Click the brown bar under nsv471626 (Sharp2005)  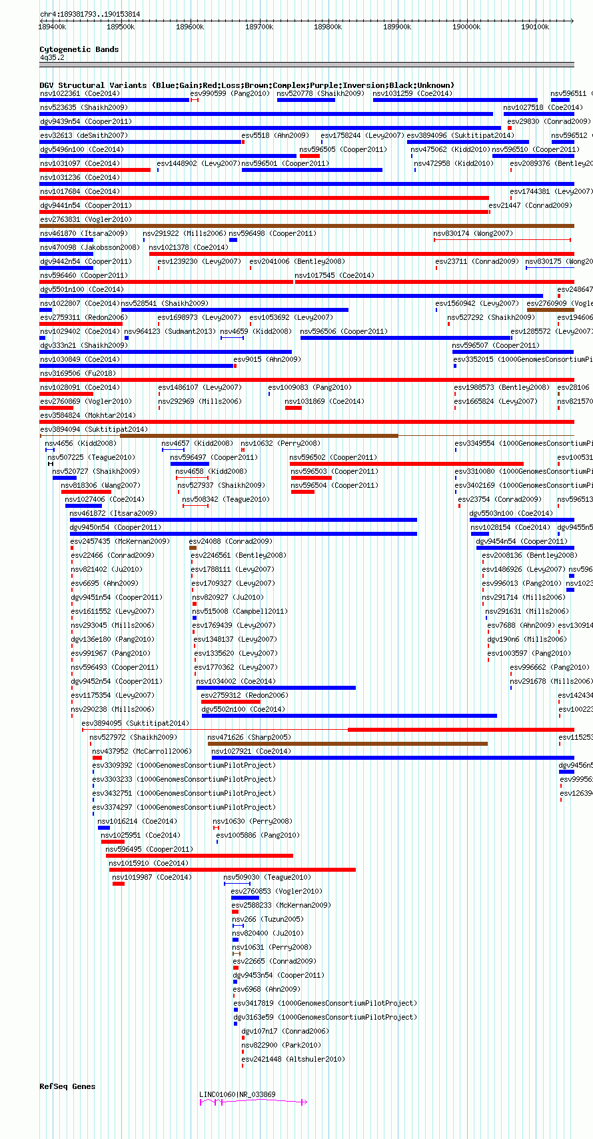point(348,744)
